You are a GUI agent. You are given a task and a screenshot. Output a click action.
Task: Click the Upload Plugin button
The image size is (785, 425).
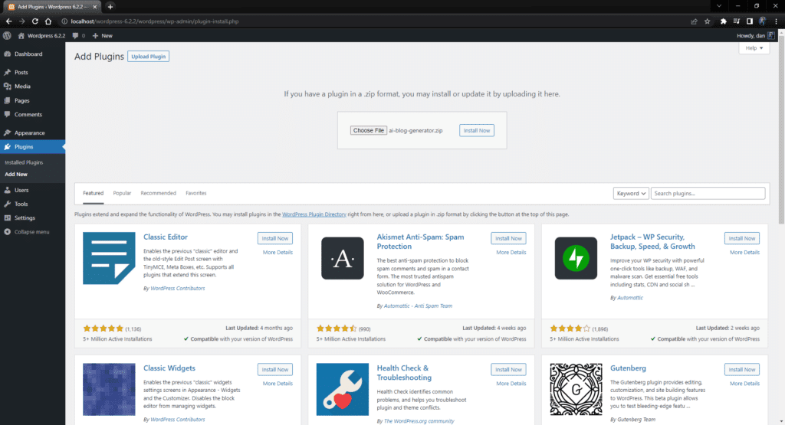[148, 57]
